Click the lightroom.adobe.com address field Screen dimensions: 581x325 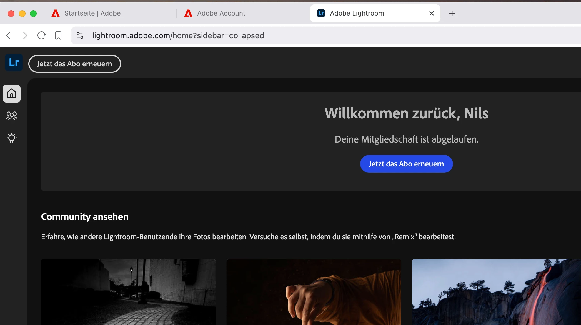[x=178, y=35]
